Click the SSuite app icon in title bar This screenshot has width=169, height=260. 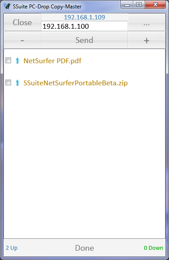click(7, 7)
